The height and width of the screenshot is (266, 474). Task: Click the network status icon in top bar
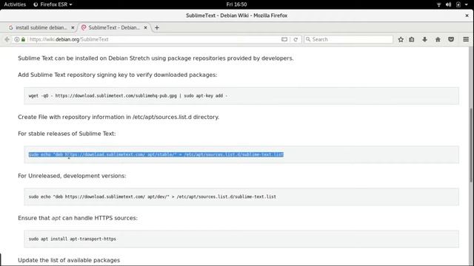click(439, 4)
